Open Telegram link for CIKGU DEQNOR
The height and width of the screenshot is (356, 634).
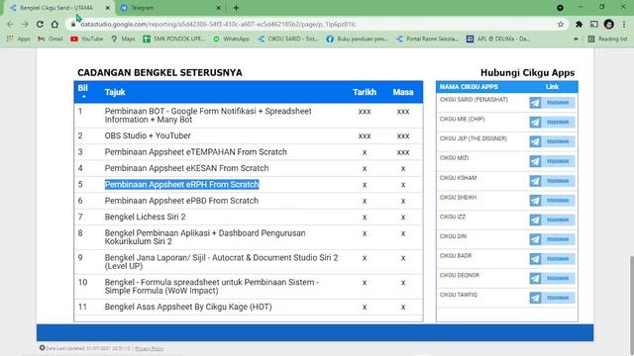tap(552, 279)
